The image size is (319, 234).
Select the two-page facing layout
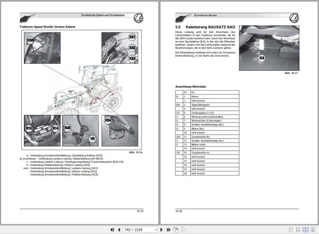[x=305, y=230]
